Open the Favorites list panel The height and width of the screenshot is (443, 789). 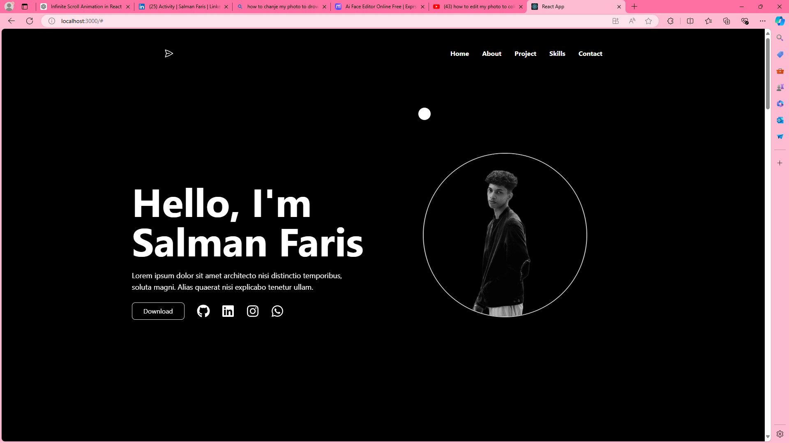click(x=708, y=21)
